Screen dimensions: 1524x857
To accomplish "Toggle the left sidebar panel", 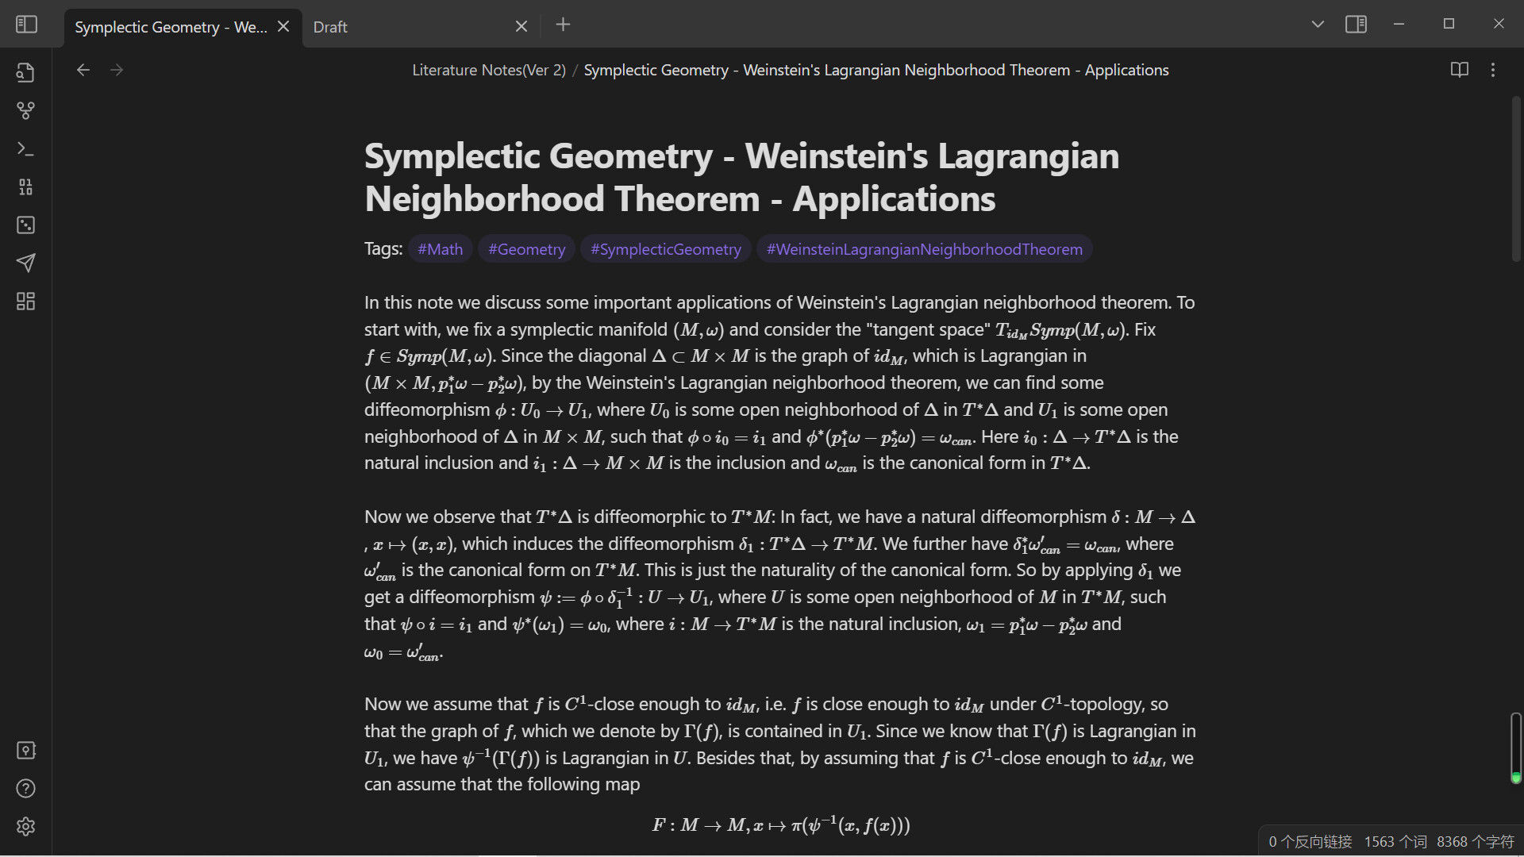I will point(26,25).
